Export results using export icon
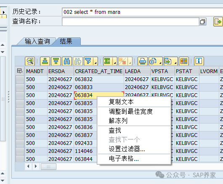Viewport: 223px width, 184px height. pyautogui.click(x=168, y=61)
